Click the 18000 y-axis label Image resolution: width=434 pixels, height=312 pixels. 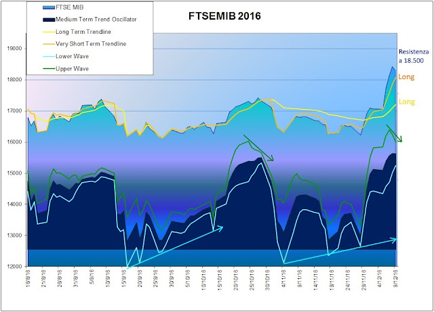[15, 80]
